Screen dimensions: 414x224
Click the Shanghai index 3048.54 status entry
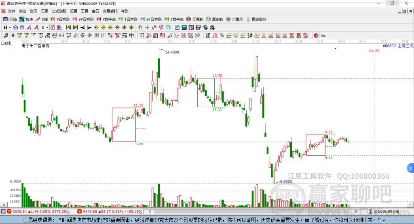[38, 211]
